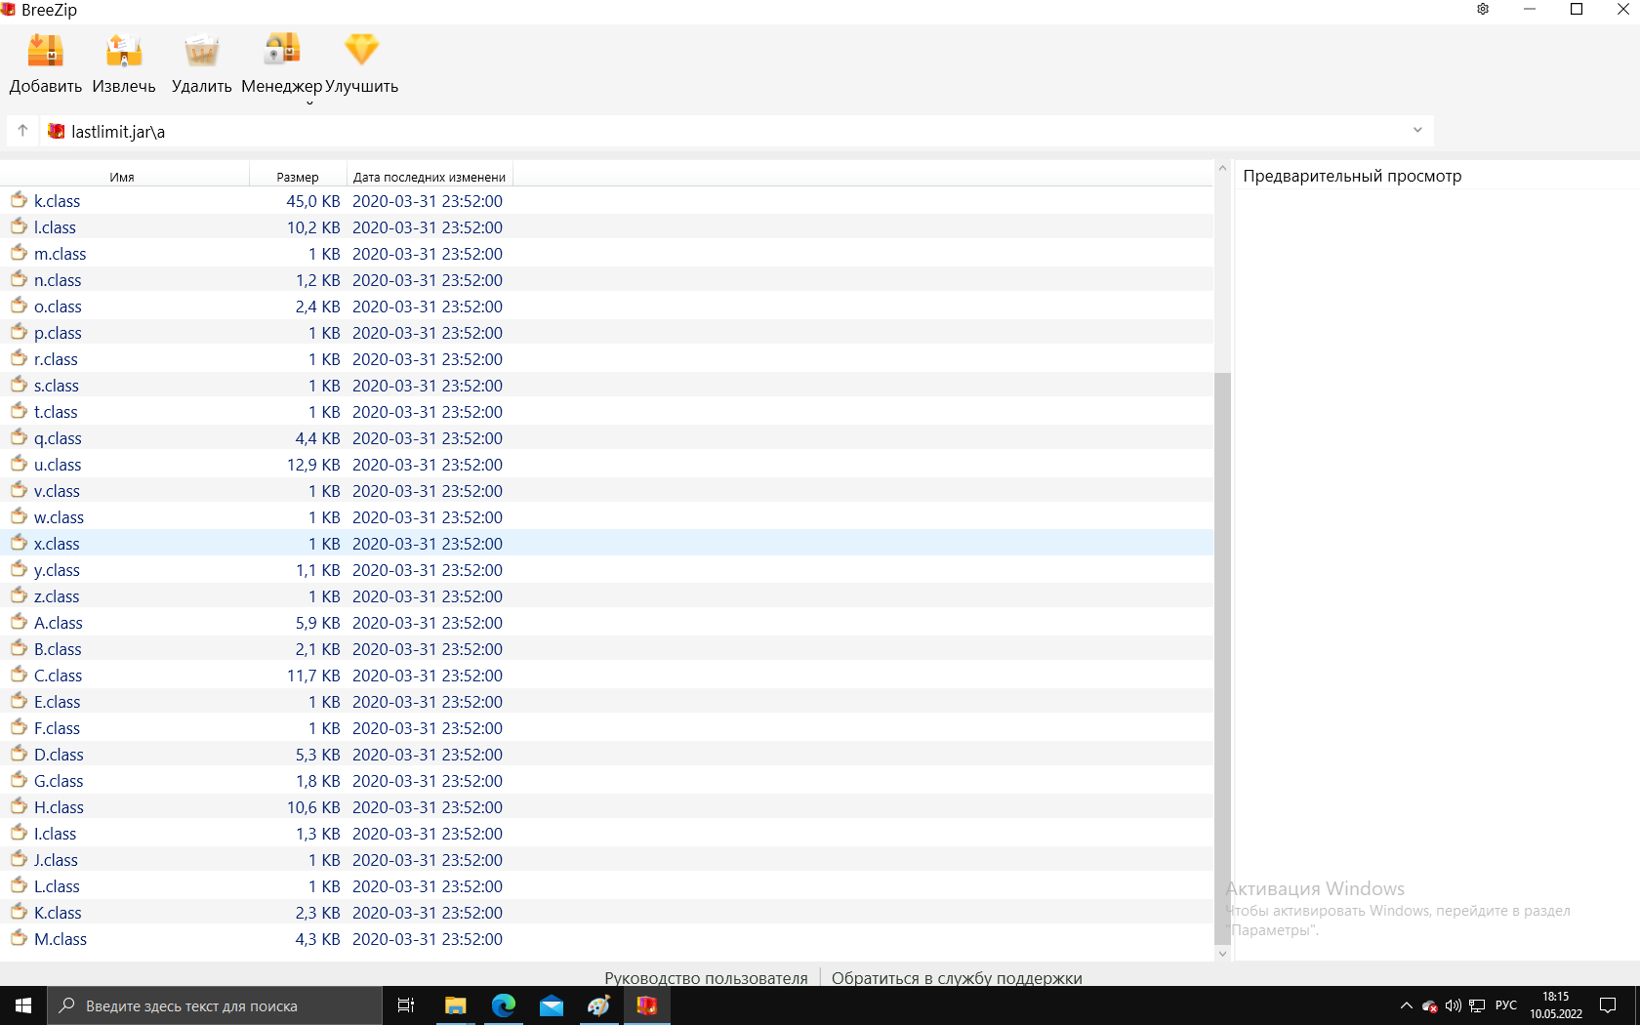Open BreeZip settings gear icon
The image size is (1640, 1025).
pyautogui.click(x=1483, y=10)
